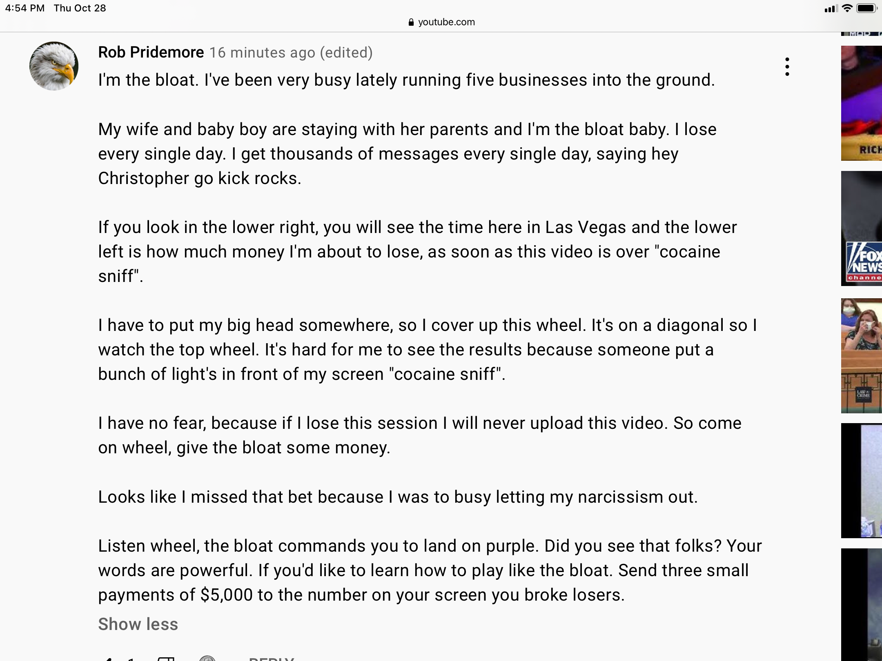The height and width of the screenshot is (661, 882).
Task: Tap the padlock icon beside youtube.com
Action: pyautogui.click(x=411, y=22)
